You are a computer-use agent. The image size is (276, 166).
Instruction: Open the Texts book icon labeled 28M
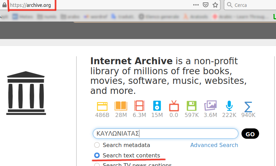point(121,106)
